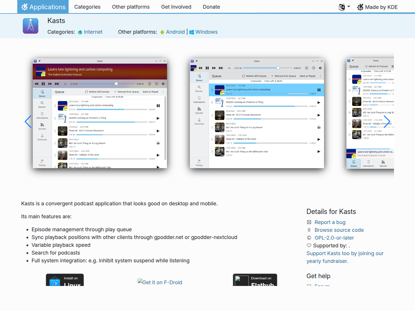Click the Browse source code link

click(339, 230)
